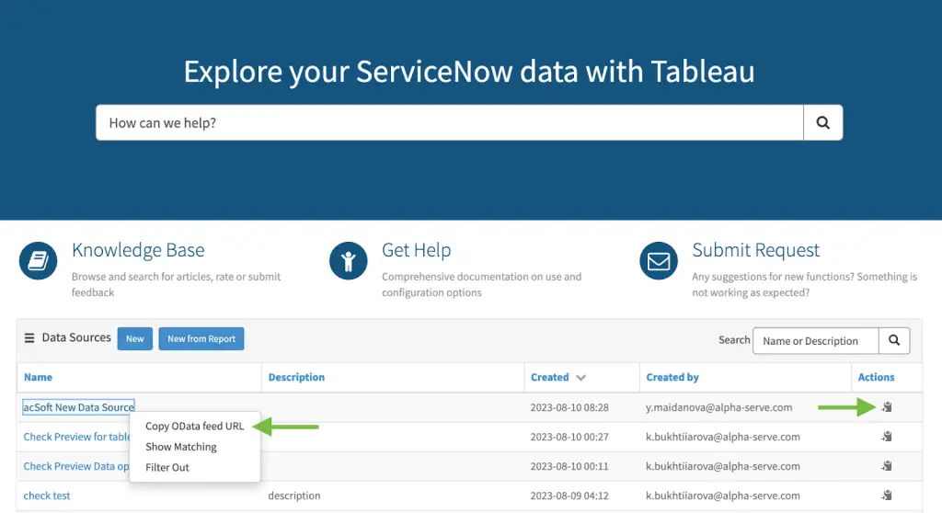Viewport: 942px width, 513px height.
Task: Open the Get Help heading link
Action: [417, 250]
